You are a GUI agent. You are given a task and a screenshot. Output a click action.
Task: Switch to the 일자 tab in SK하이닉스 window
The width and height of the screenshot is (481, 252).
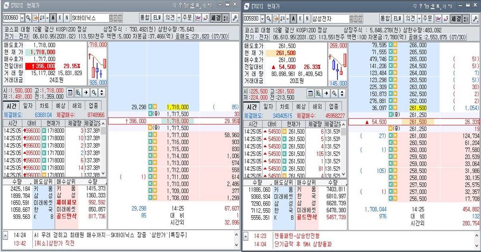[27, 106]
